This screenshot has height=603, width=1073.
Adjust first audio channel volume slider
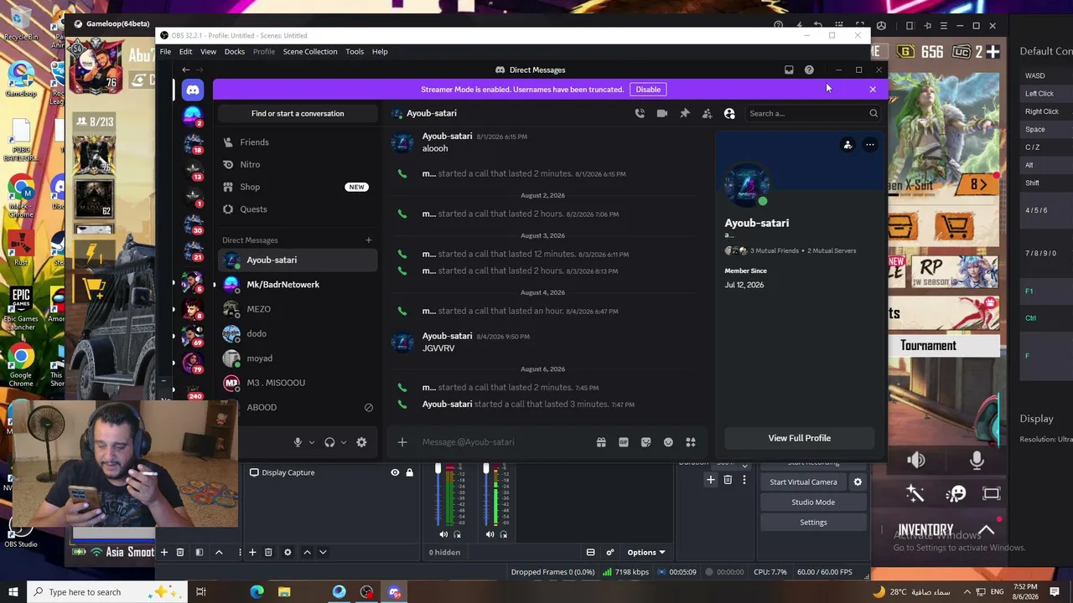tap(438, 495)
